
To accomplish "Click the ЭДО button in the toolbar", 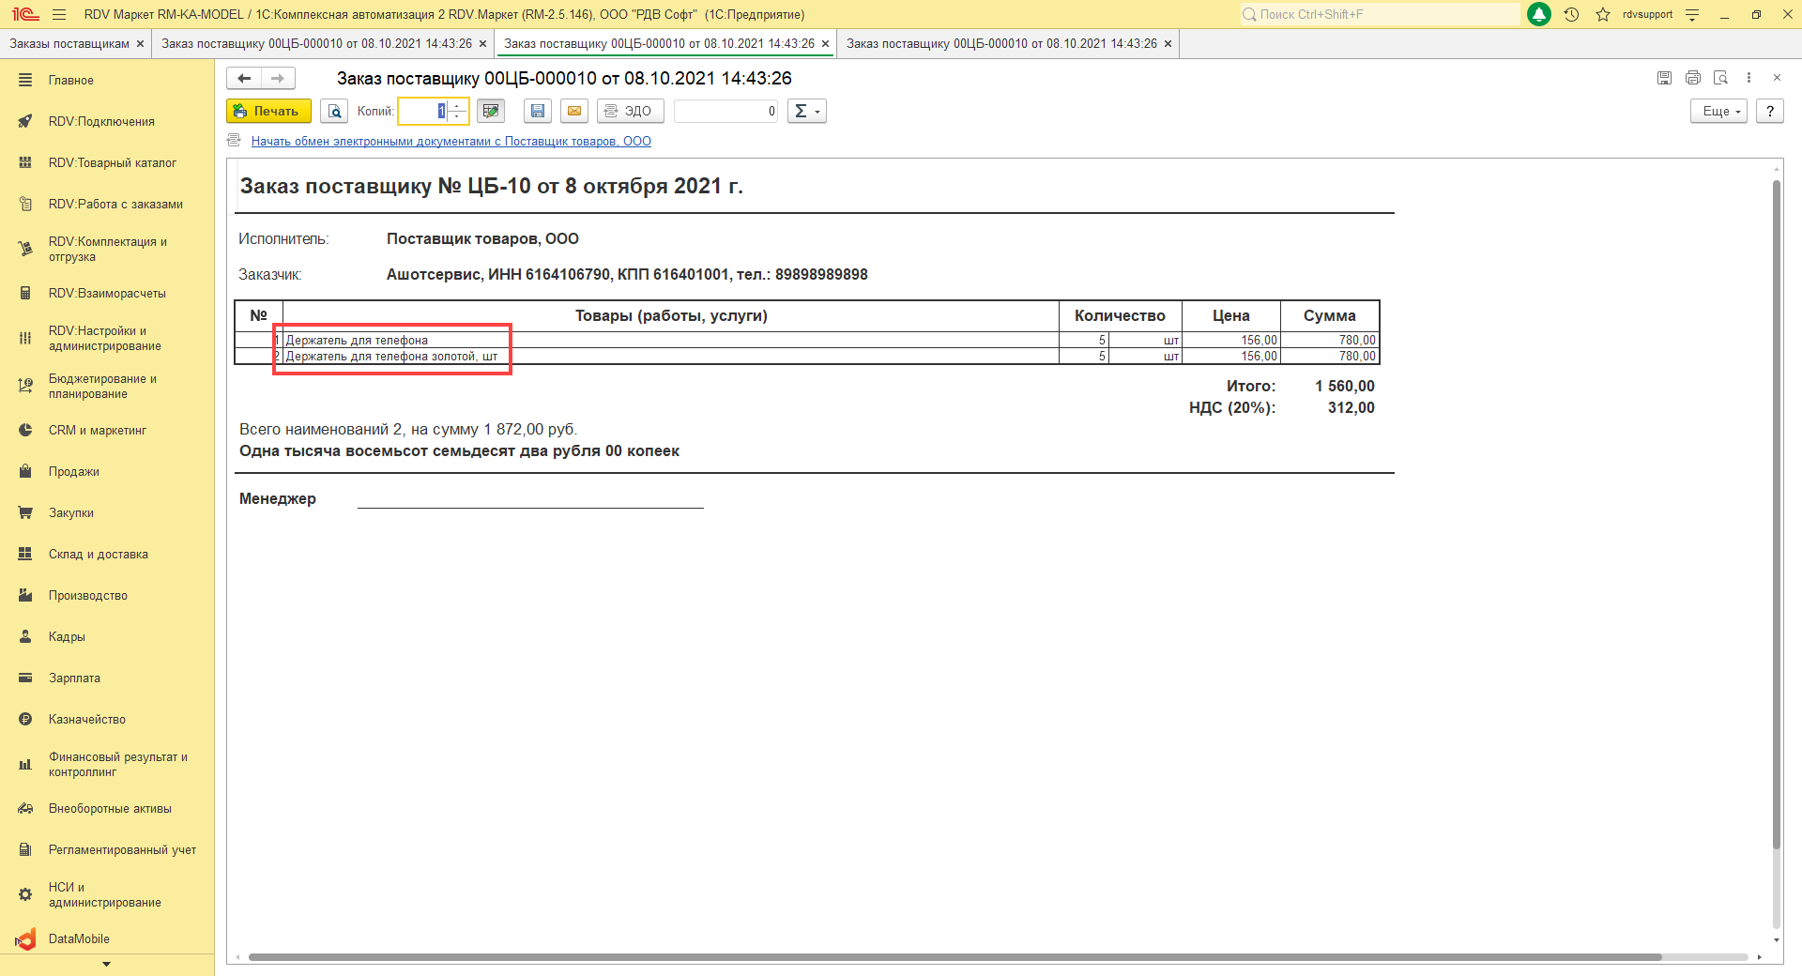I will [x=630, y=111].
